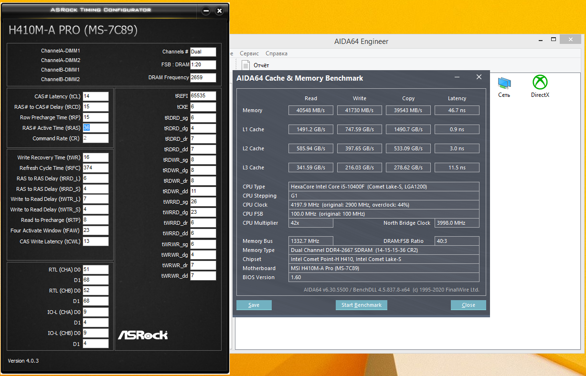The height and width of the screenshot is (376, 586).
Task: Click the DRAM Frequency field
Action: (x=203, y=78)
